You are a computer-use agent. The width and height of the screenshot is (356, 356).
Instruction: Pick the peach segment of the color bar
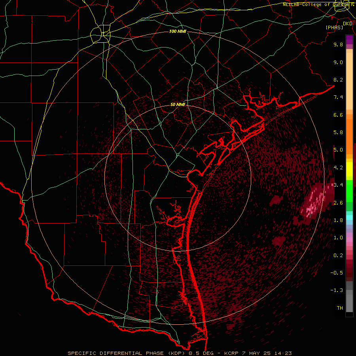coord(349,81)
